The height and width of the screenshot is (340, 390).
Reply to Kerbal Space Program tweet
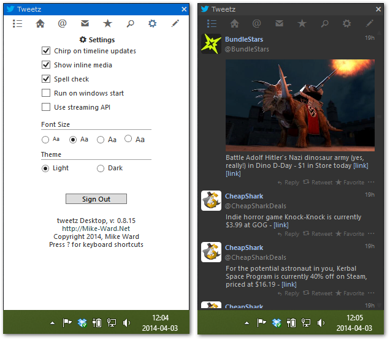288,293
